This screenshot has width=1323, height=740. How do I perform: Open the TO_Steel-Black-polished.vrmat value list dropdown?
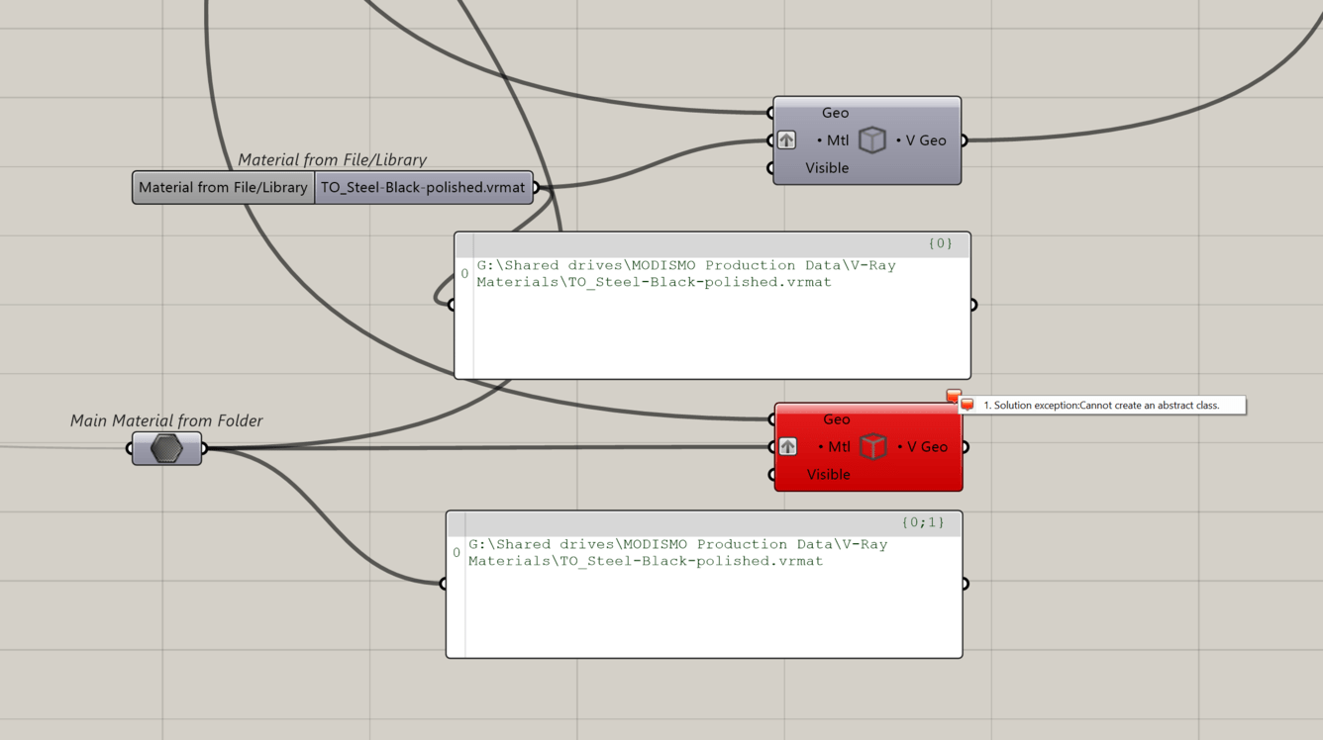point(424,187)
